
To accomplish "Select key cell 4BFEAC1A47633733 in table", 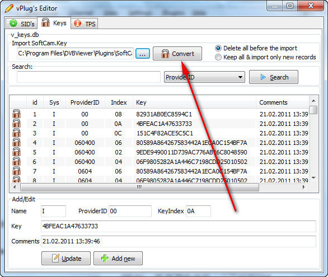I will click(164, 124).
